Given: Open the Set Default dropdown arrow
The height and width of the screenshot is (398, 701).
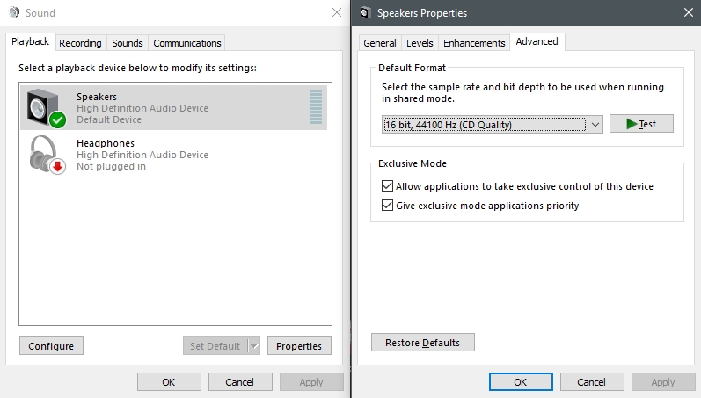Looking at the screenshot, I should point(254,346).
